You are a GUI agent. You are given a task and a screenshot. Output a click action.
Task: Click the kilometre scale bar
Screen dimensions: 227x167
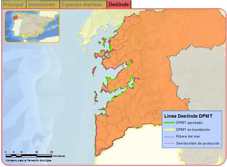point(29,156)
